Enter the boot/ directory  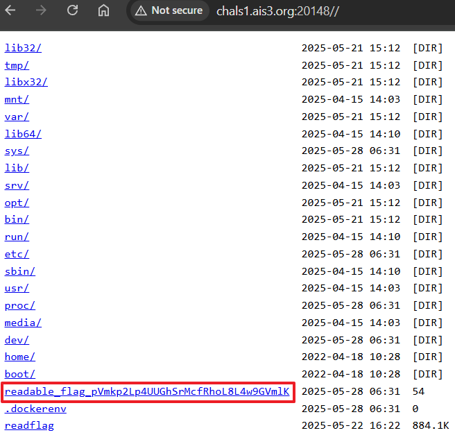pyautogui.click(x=19, y=374)
